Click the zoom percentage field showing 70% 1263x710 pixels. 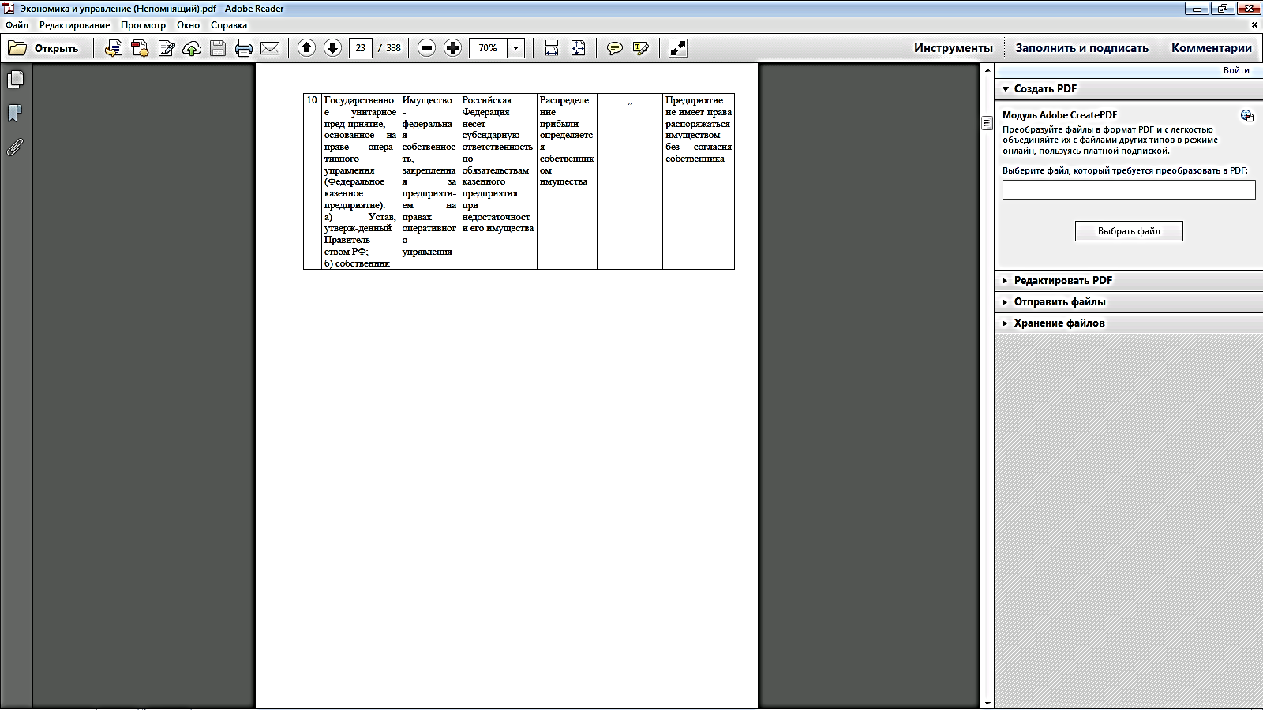pyautogui.click(x=488, y=48)
